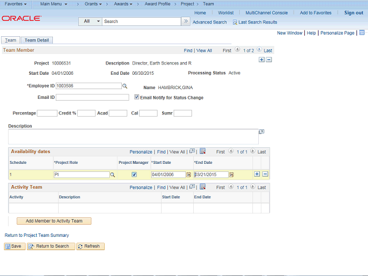Follow Return to Project Team Summary link

point(37,235)
